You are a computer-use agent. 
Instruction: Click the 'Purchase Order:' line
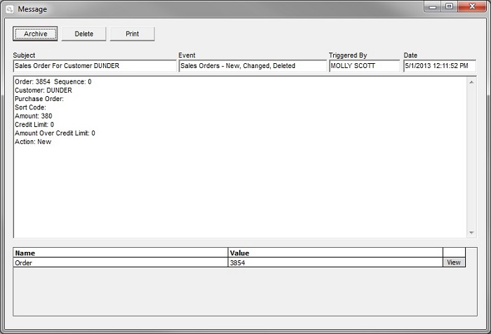tap(39, 99)
